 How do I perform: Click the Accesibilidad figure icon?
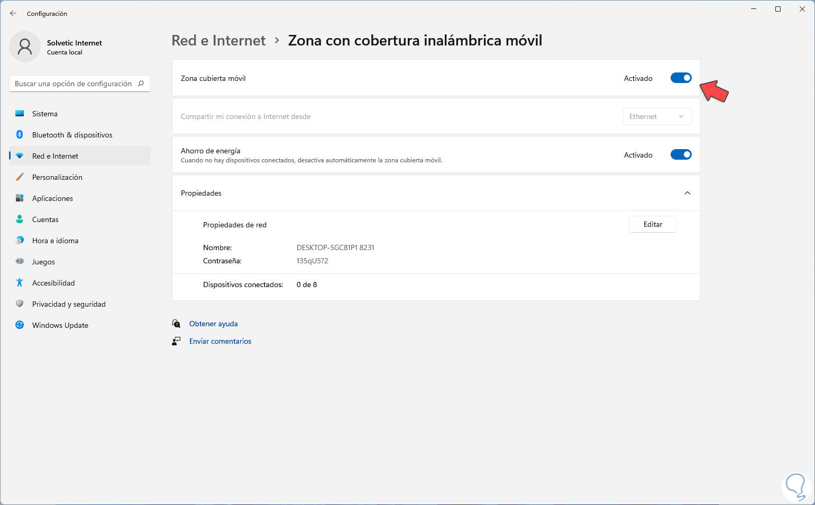[x=20, y=283]
